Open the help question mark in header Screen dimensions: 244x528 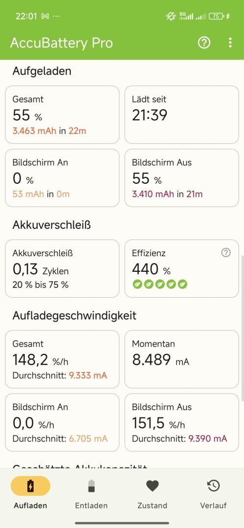click(x=204, y=43)
